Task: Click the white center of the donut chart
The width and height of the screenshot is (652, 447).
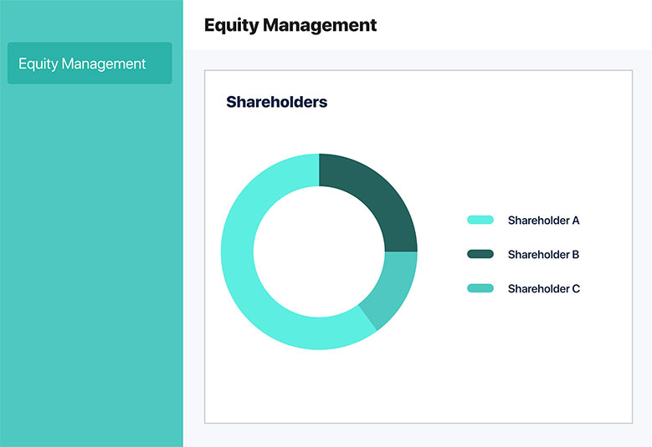Action: tap(319, 252)
